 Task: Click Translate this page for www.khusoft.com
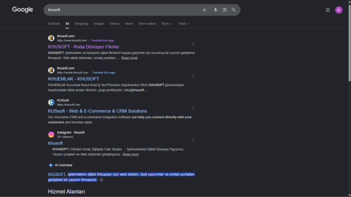[102, 40]
